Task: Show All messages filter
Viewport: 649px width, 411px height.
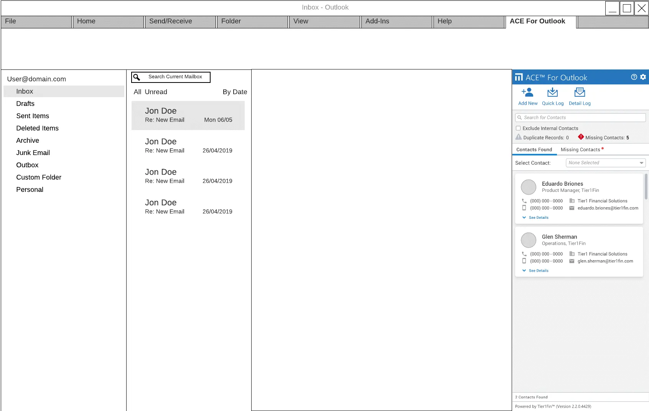Action: point(137,92)
